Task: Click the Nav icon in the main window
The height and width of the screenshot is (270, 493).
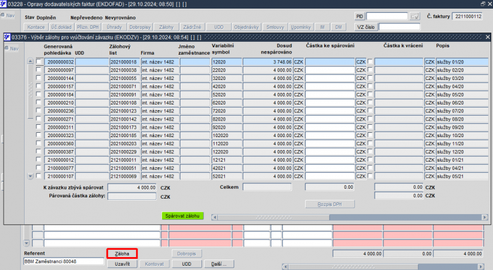Action: (9, 15)
